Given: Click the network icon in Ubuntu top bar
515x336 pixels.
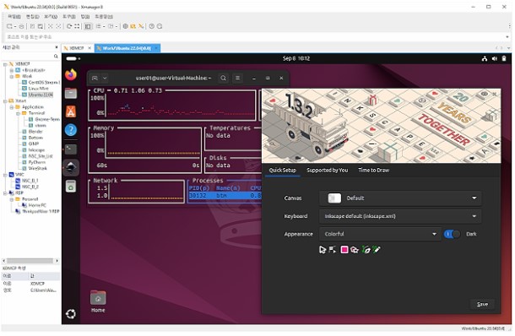Looking at the screenshot, I should click(x=484, y=58).
